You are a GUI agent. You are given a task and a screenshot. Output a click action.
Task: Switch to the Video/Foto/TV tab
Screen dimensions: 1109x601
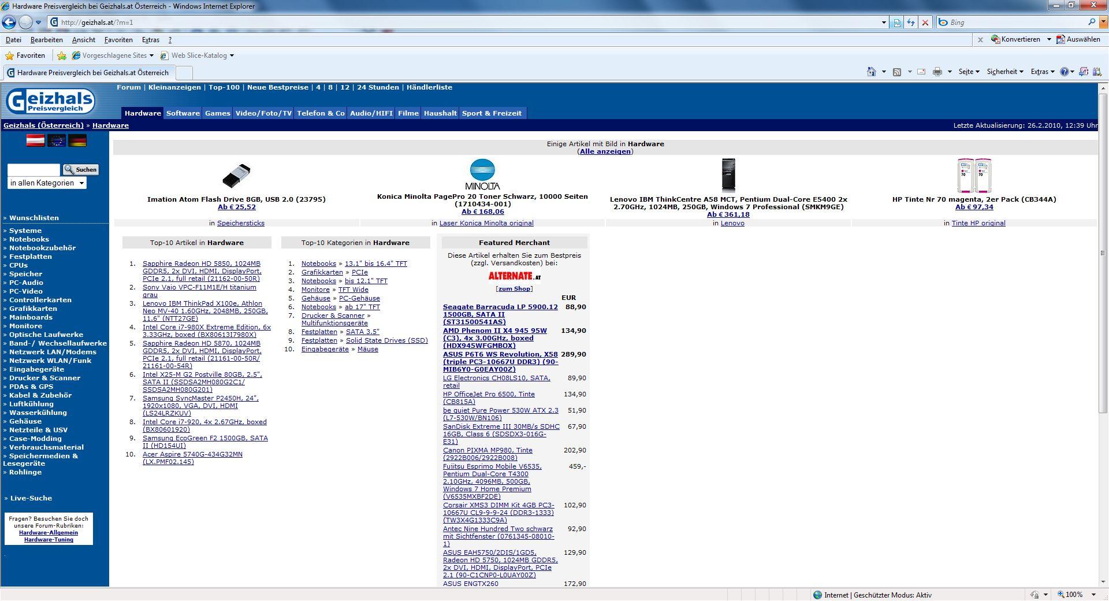pyautogui.click(x=263, y=113)
